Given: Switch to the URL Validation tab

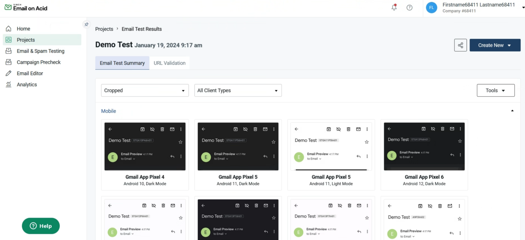Looking at the screenshot, I should (x=170, y=63).
